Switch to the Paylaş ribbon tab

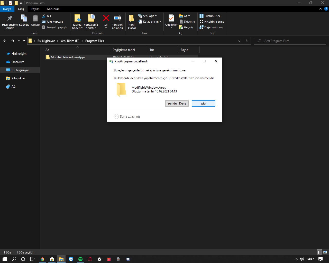[x=35, y=9]
